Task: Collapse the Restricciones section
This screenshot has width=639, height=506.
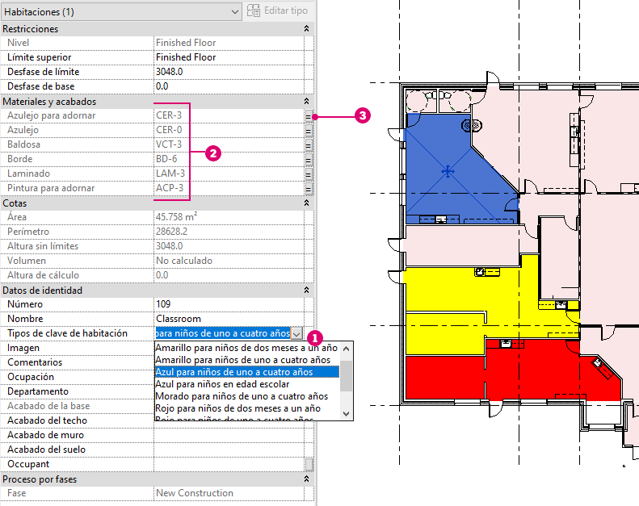Action: [306, 28]
